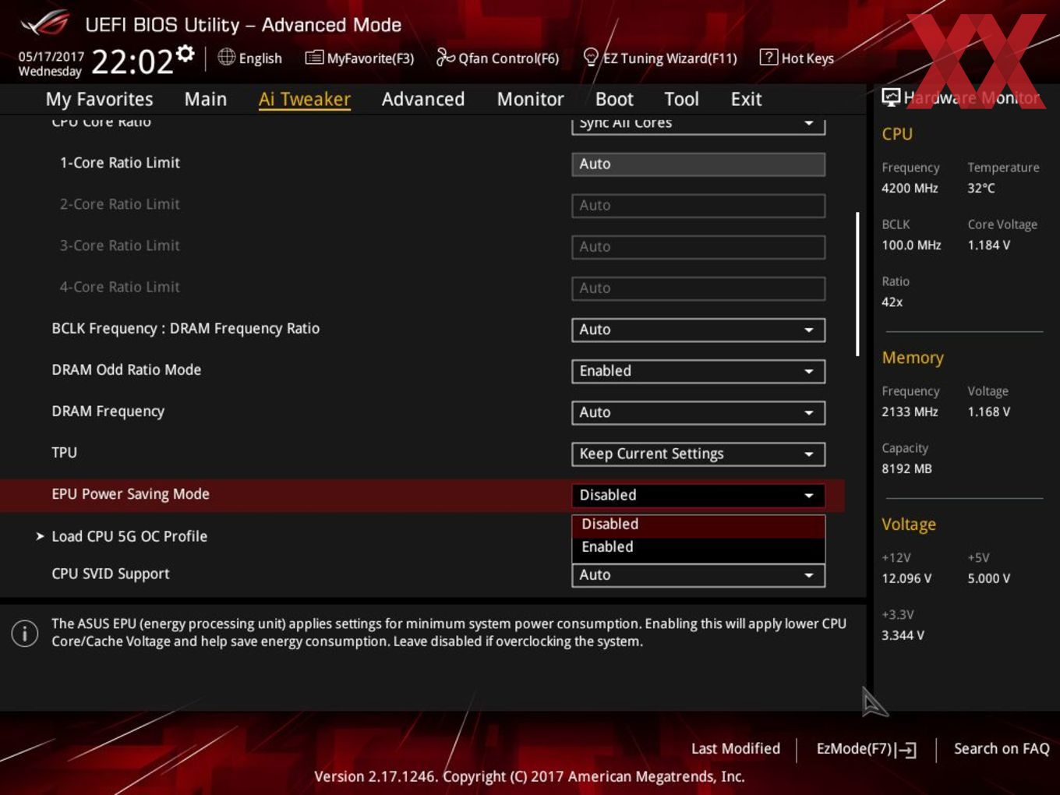Open CPU SVID Support dropdown
This screenshot has width=1060, height=795.
[698, 575]
